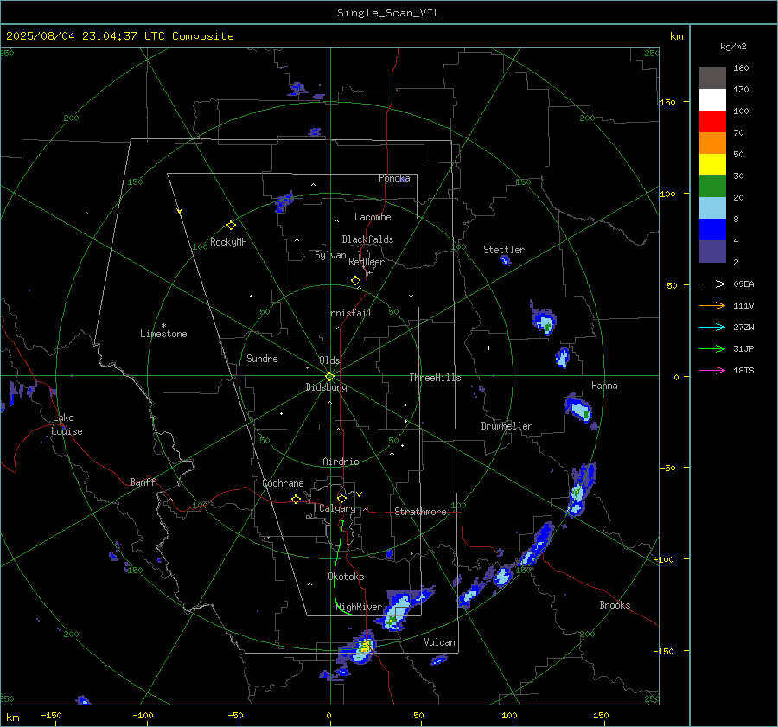This screenshot has height=727, width=778.
Task: Click the 160 value in the color scale
Action: [741, 68]
